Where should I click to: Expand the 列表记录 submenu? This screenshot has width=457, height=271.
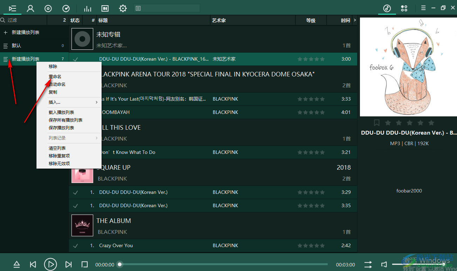[x=69, y=138]
